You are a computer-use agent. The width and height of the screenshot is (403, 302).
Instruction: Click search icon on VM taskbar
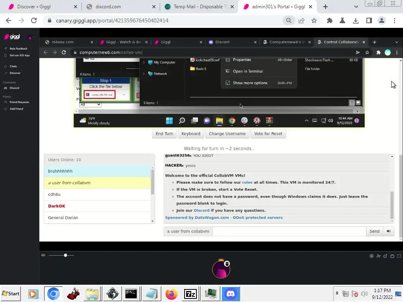click(182, 121)
